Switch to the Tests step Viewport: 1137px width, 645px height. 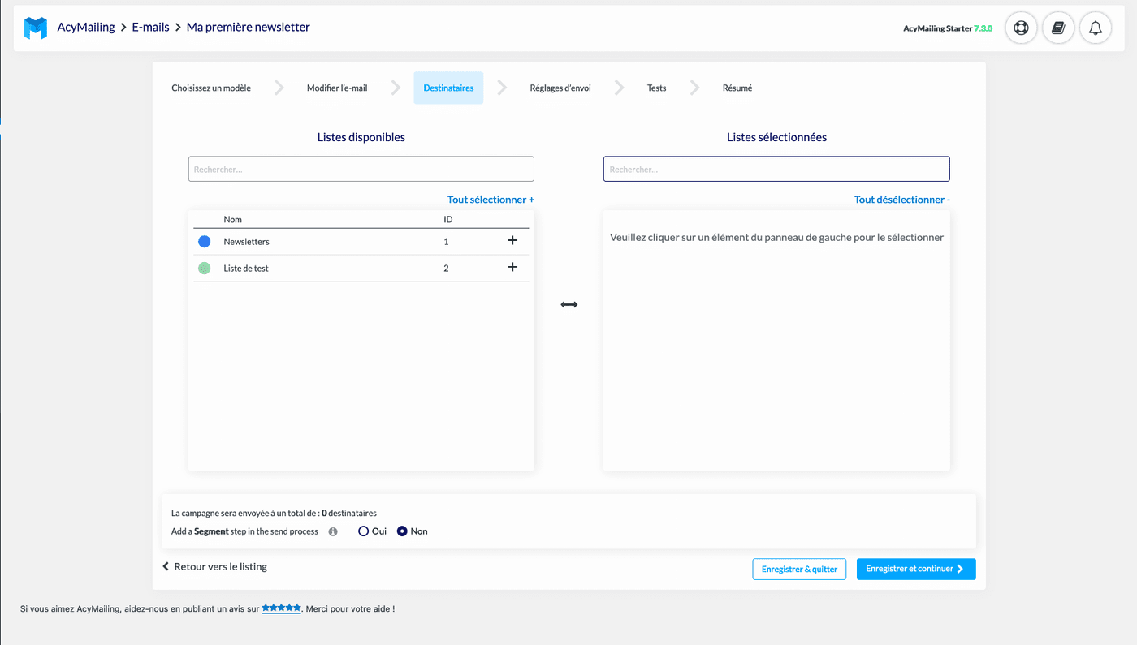(x=656, y=87)
